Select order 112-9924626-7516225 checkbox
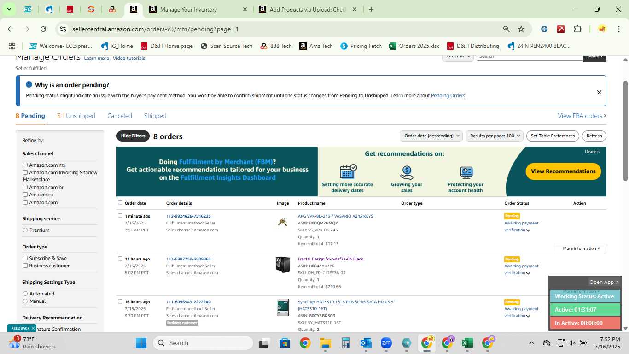Image resolution: width=629 pixels, height=354 pixels. [x=120, y=216]
